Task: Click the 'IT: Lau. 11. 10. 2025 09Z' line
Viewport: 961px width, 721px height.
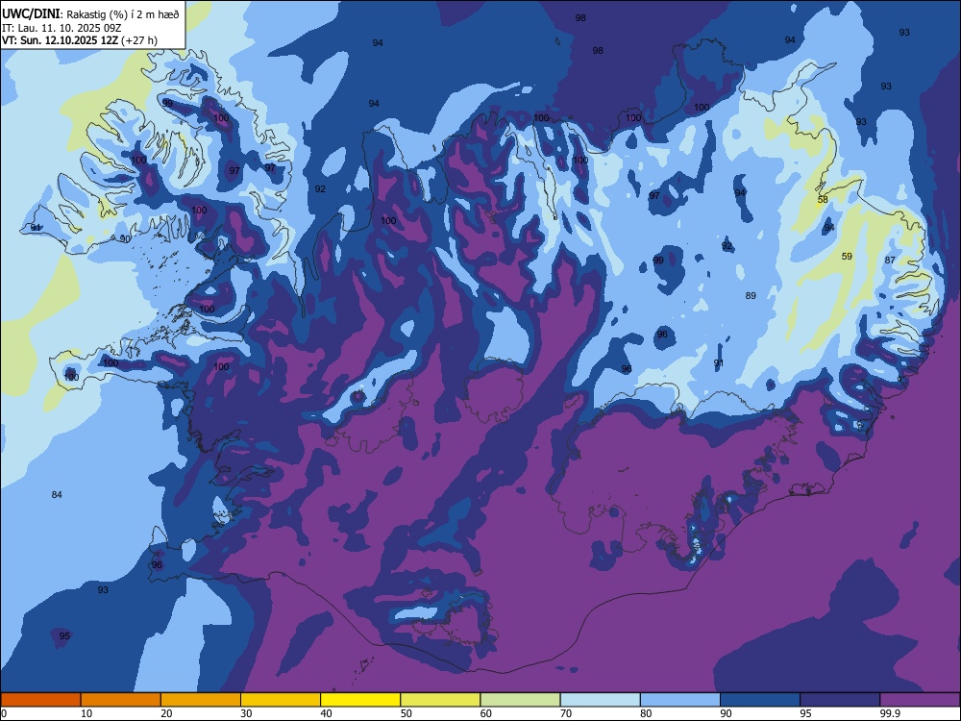Action: click(60, 28)
